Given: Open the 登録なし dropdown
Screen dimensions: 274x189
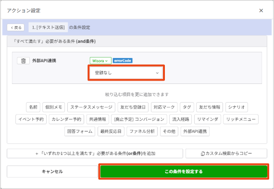Looking at the screenshot, I should coord(126,73).
